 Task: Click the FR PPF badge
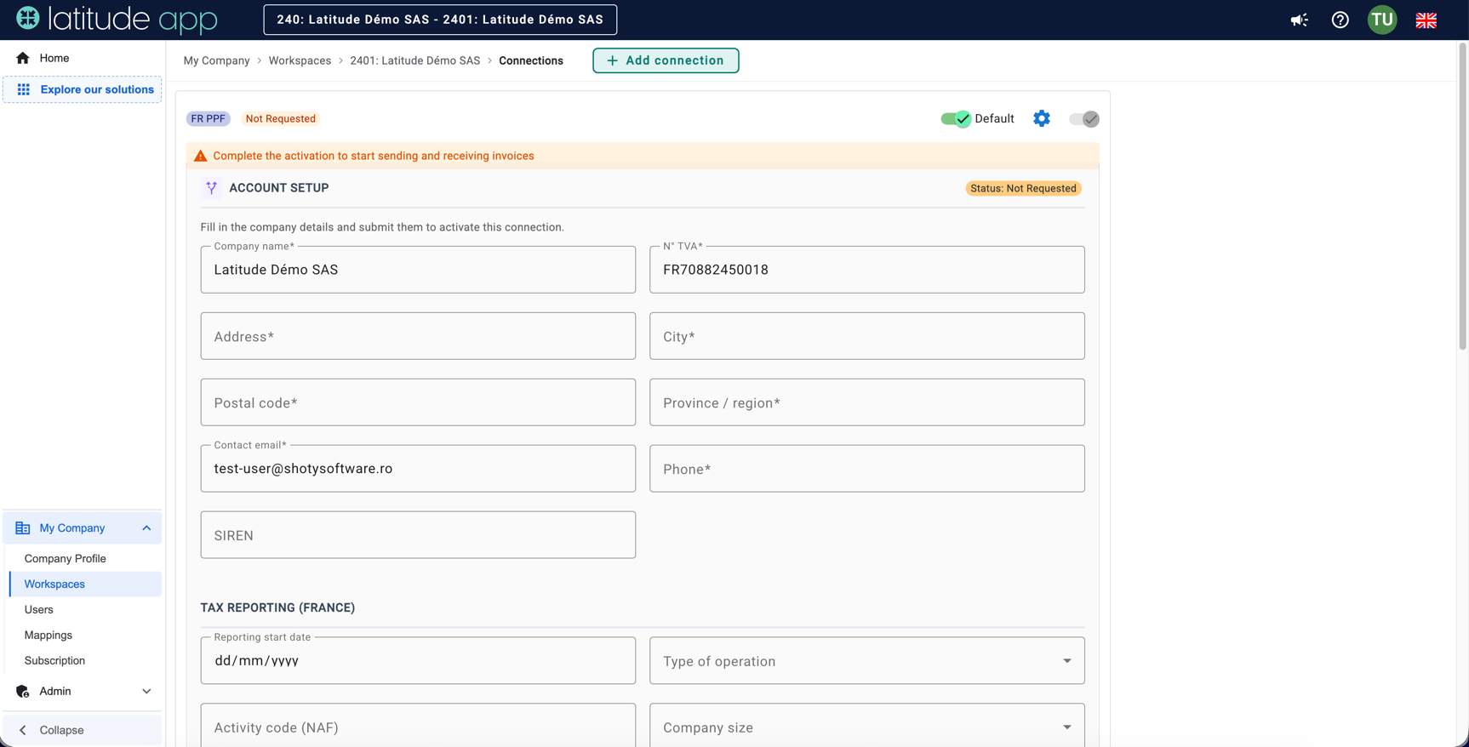pyautogui.click(x=209, y=119)
